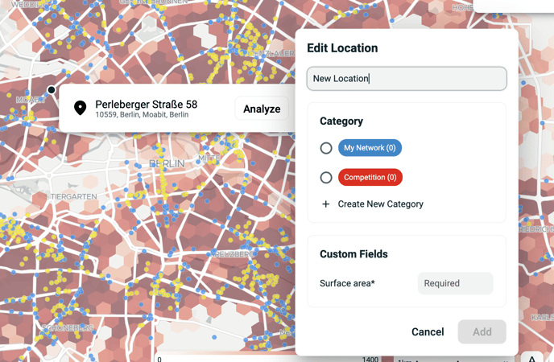The image size is (554, 362).
Task: Click Cancel in Edit Location dialog
Action: coord(428,331)
